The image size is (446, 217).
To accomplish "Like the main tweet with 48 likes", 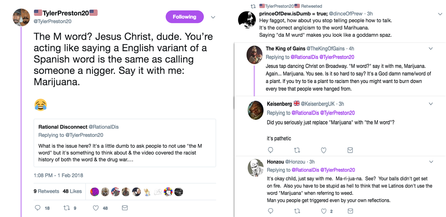I will (96, 208).
